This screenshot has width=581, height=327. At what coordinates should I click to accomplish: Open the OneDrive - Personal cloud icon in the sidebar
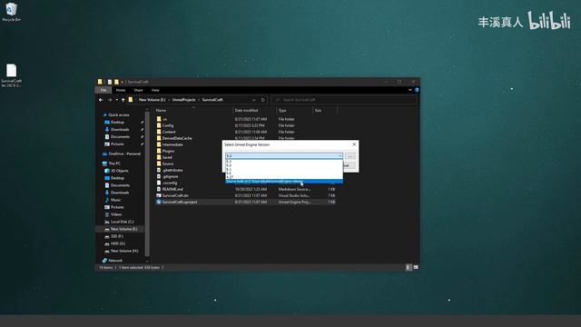click(x=105, y=154)
